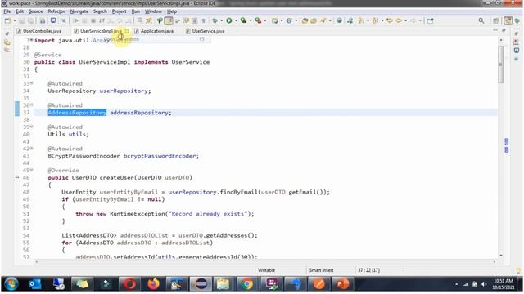Image resolution: width=524 pixels, height=294 pixels.
Task: Collapse the createUser method at line 45
Action: pyautogui.click(x=32, y=170)
